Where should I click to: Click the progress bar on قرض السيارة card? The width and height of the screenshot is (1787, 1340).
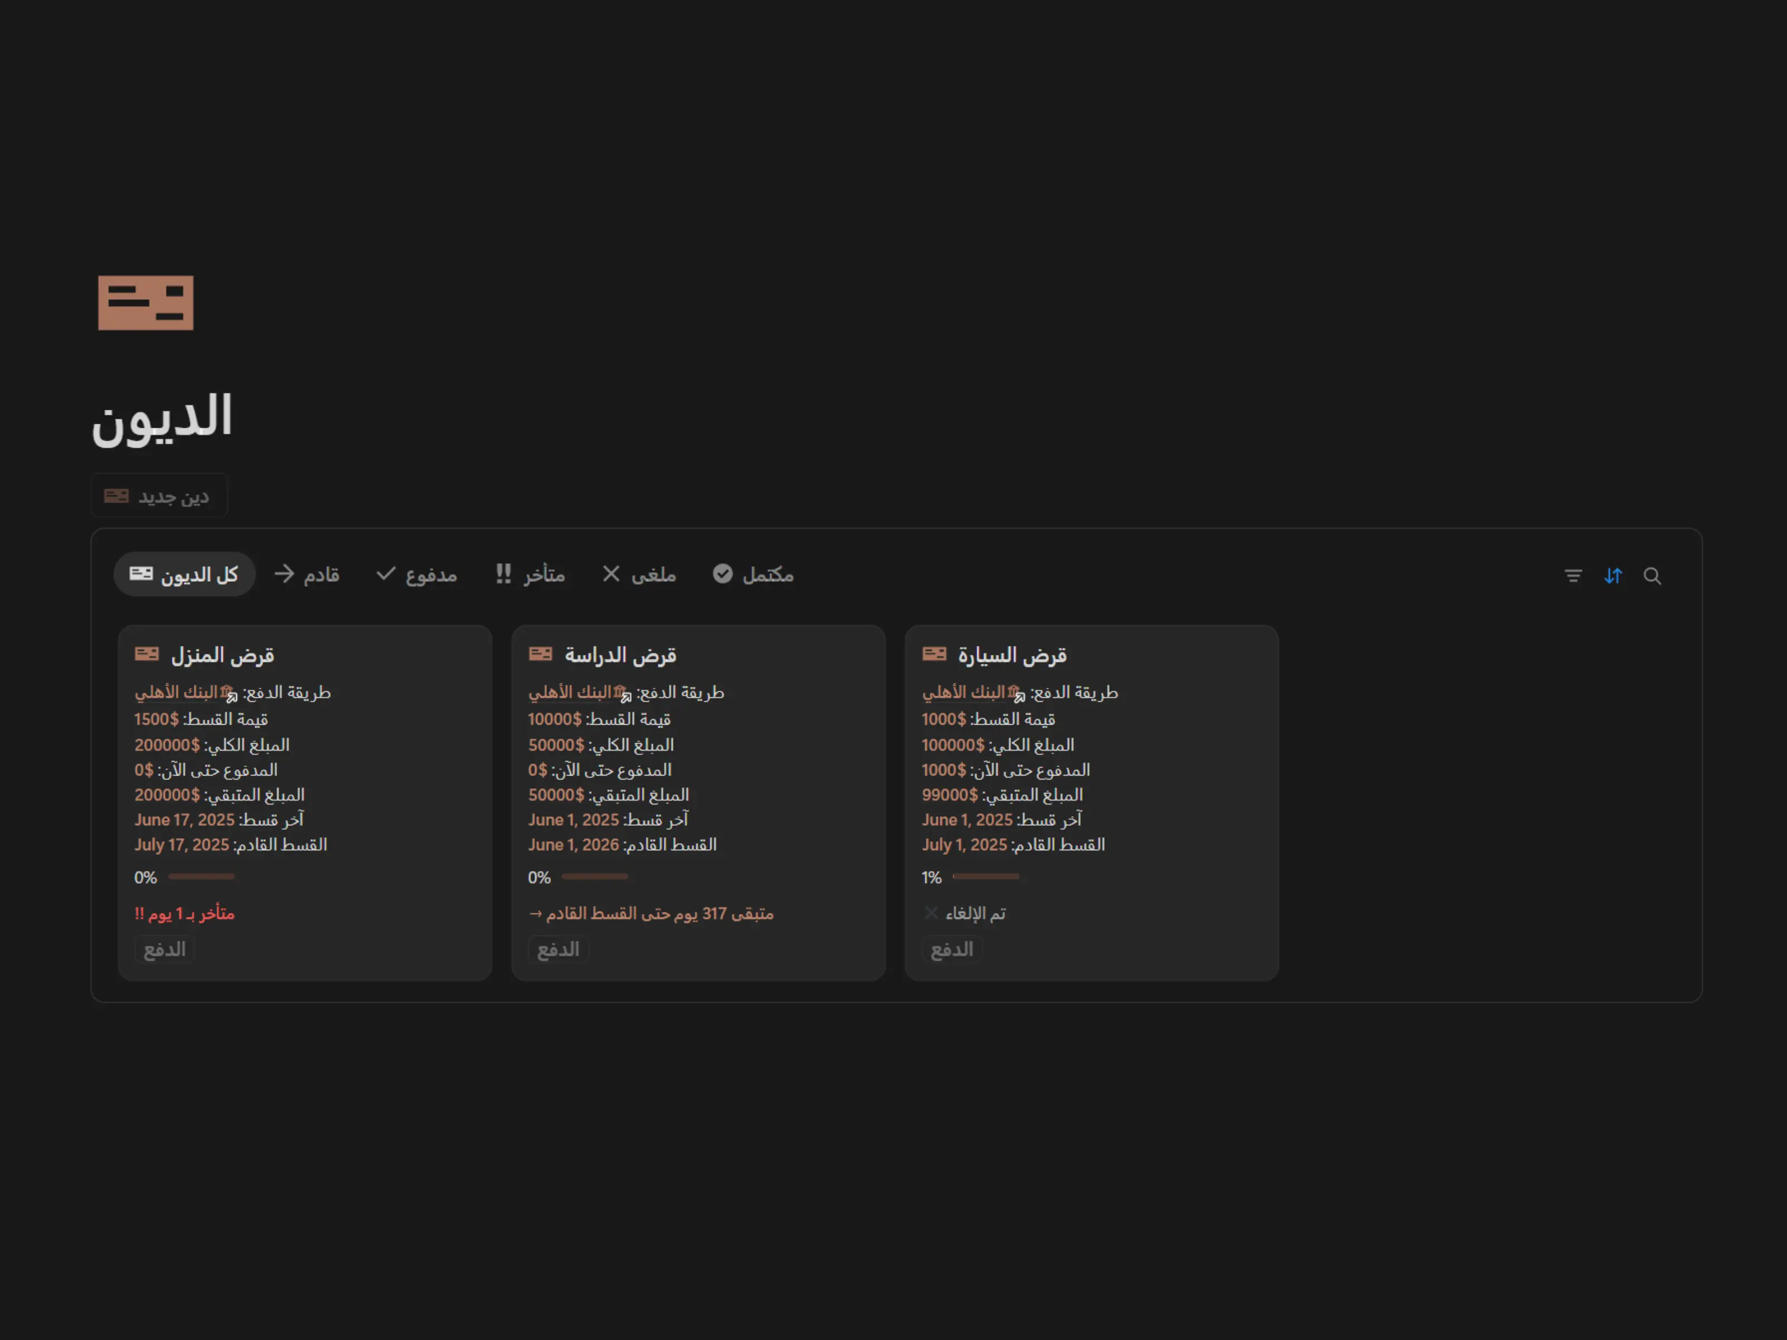pyautogui.click(x=986, y=877)
